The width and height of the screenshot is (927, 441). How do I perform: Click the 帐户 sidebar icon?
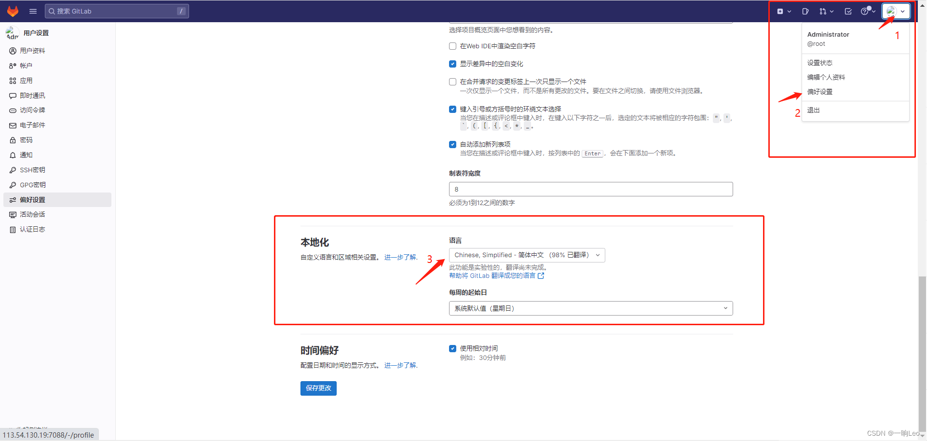[13, 66]
